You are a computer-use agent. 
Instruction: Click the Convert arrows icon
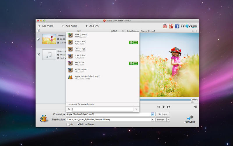pos(190,118)
